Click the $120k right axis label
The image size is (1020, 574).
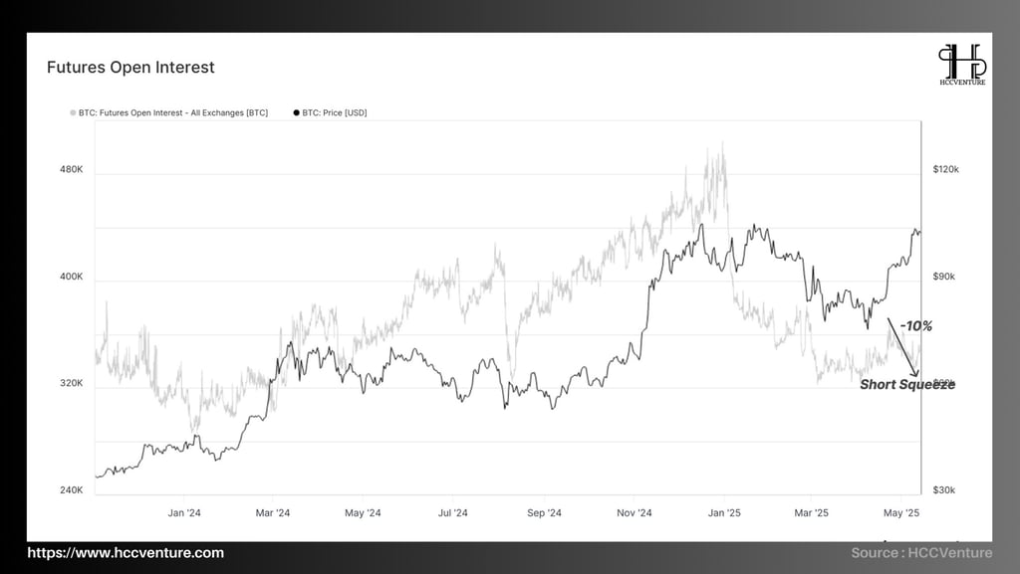click(x=946, y=169)
